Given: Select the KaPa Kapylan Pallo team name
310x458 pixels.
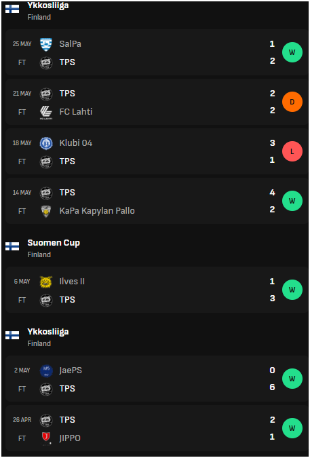Looking at the screenshot, I should (x=97, y=211).
